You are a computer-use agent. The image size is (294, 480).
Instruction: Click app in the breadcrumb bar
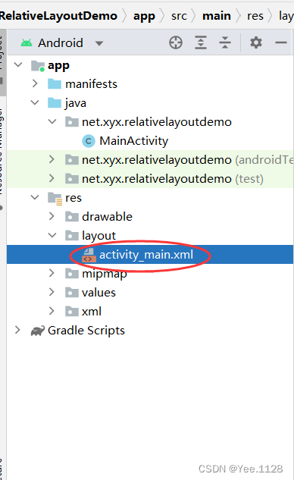click(144, 16)
